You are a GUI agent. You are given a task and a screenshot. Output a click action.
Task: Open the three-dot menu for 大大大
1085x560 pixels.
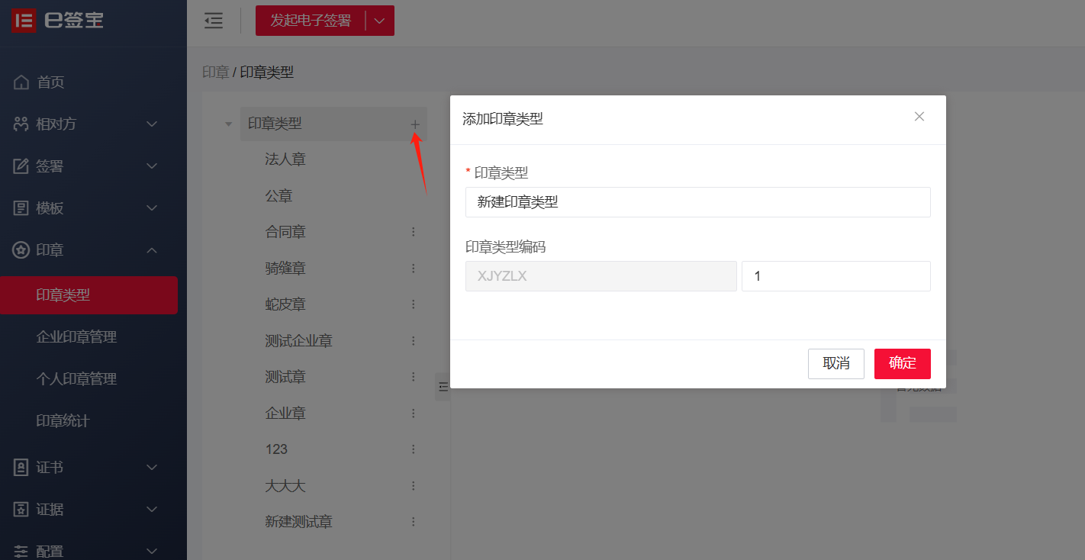tap(414, 485)
